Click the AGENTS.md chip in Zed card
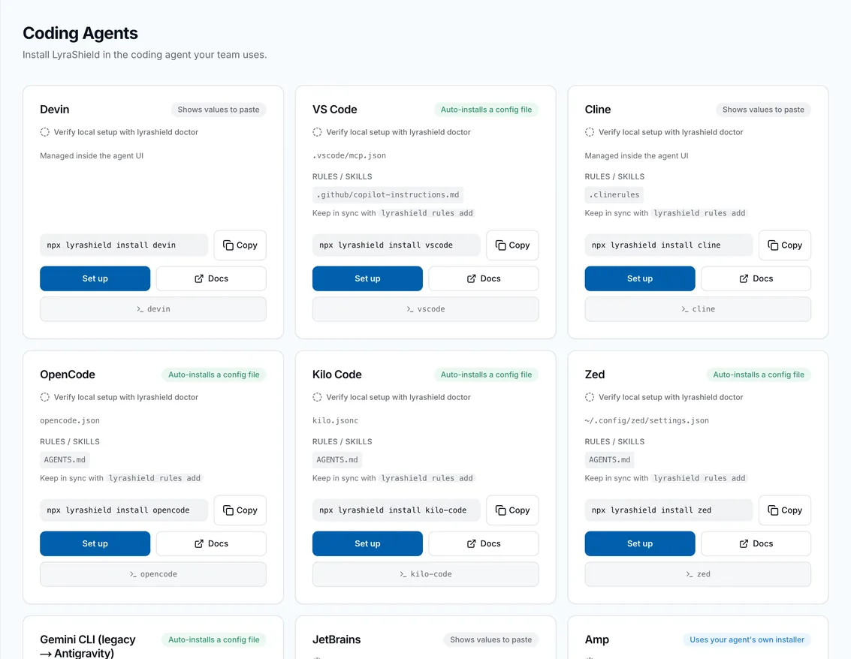851x659 pixels. (609, 460)
